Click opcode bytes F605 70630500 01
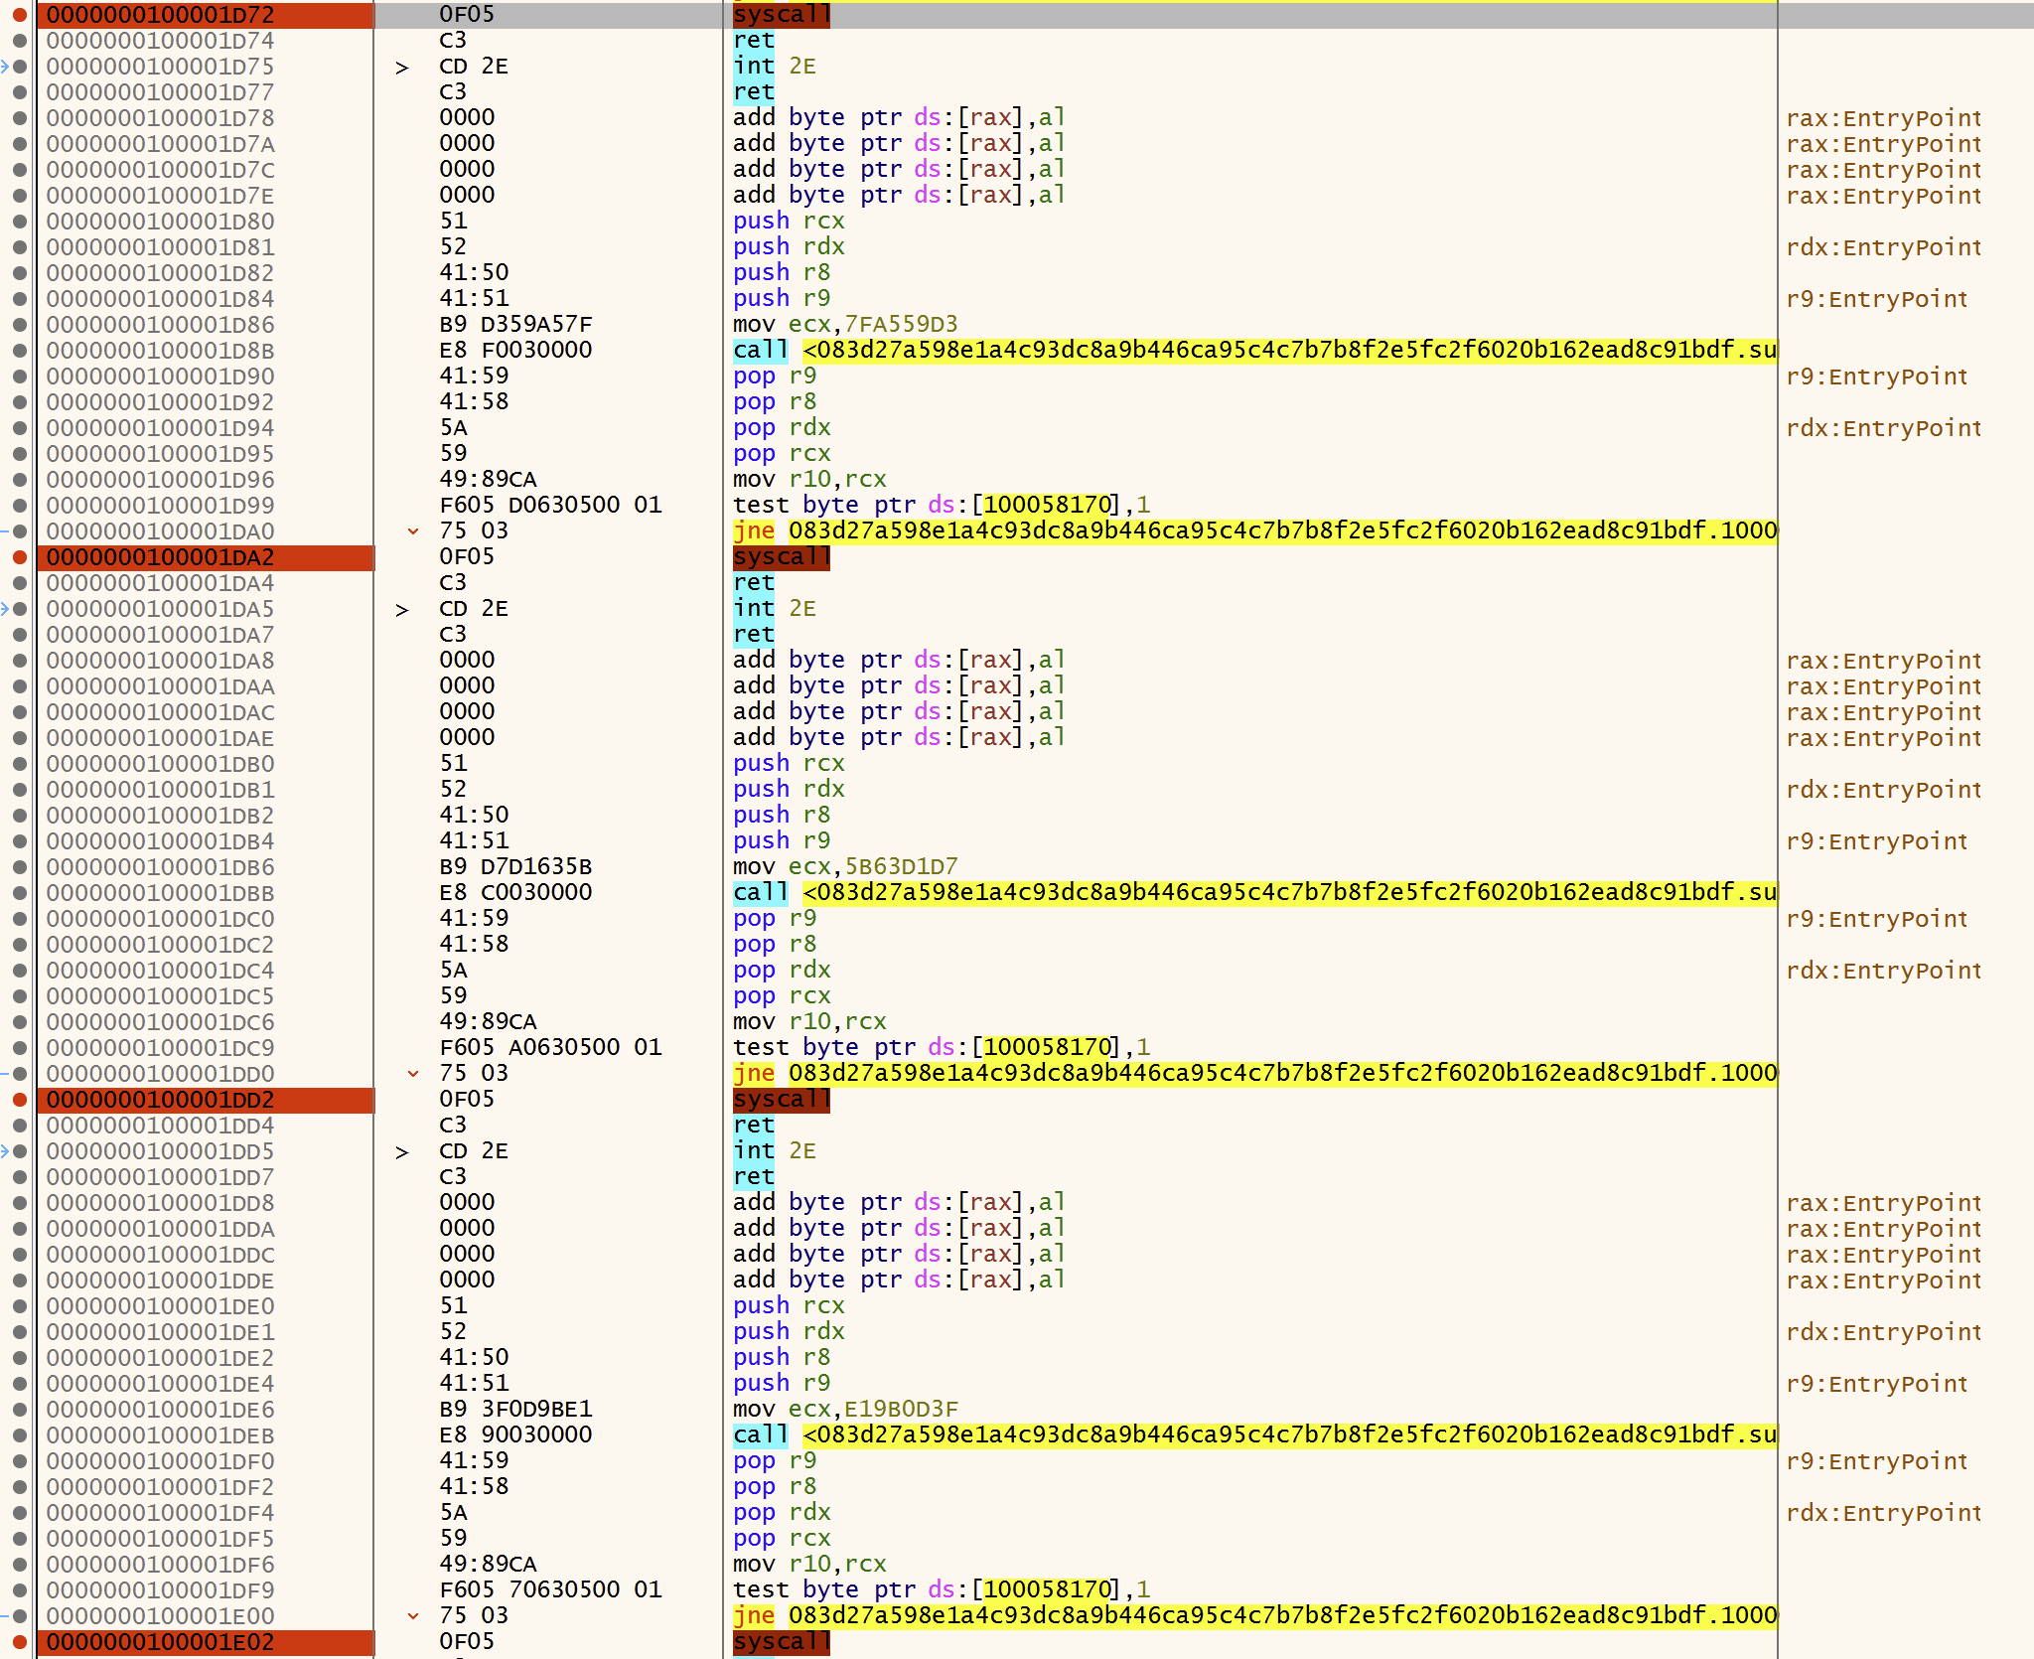 [x=550, y=1590]
